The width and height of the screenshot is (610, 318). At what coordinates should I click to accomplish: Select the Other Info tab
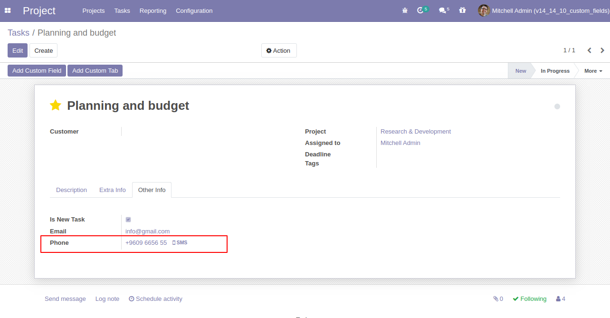point(152,190)
